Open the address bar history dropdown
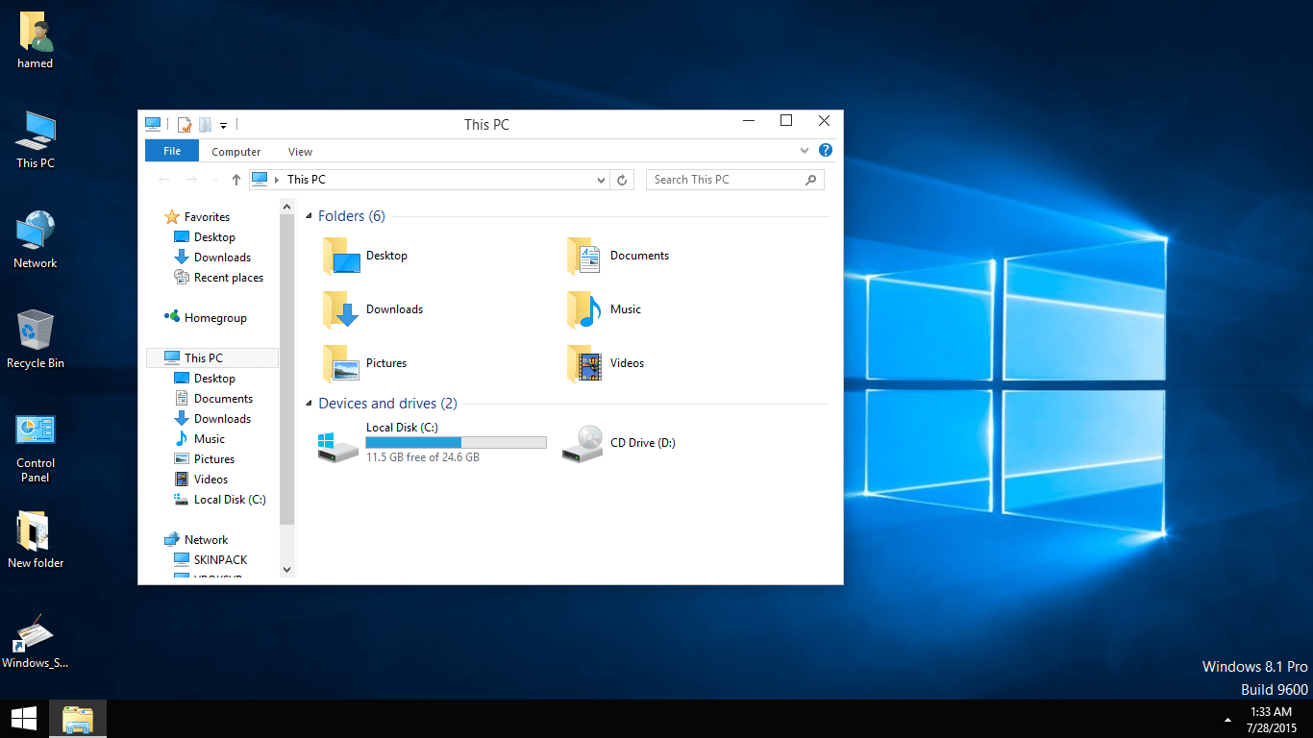 tap(601, 180)
